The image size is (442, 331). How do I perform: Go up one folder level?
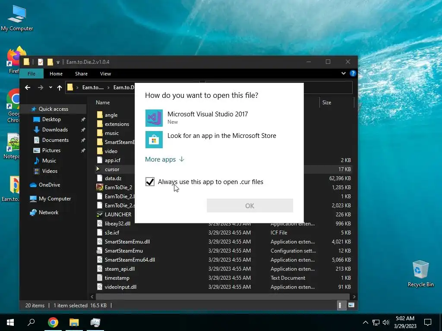click(x=60, y=87)
